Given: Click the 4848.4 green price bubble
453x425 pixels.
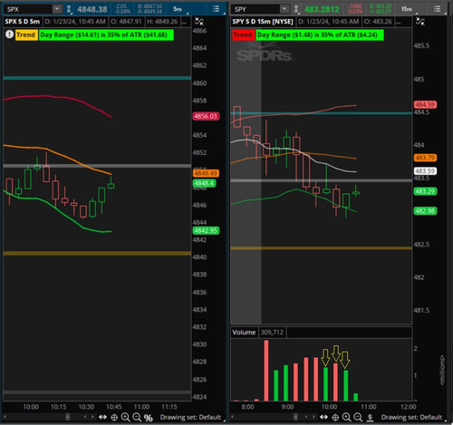Looking at the screenshot, I should [x=204, y=183].
